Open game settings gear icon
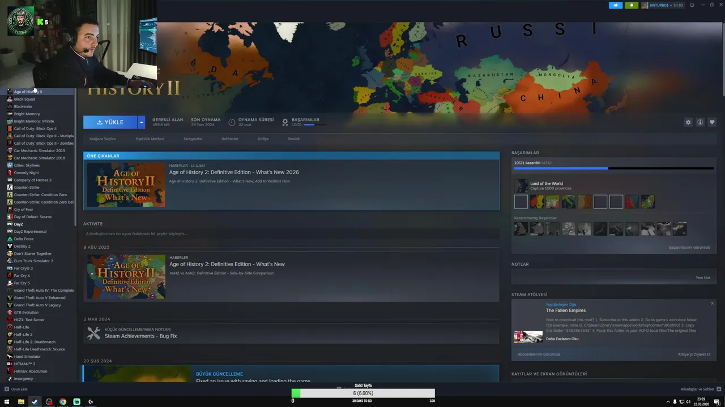 688,122
